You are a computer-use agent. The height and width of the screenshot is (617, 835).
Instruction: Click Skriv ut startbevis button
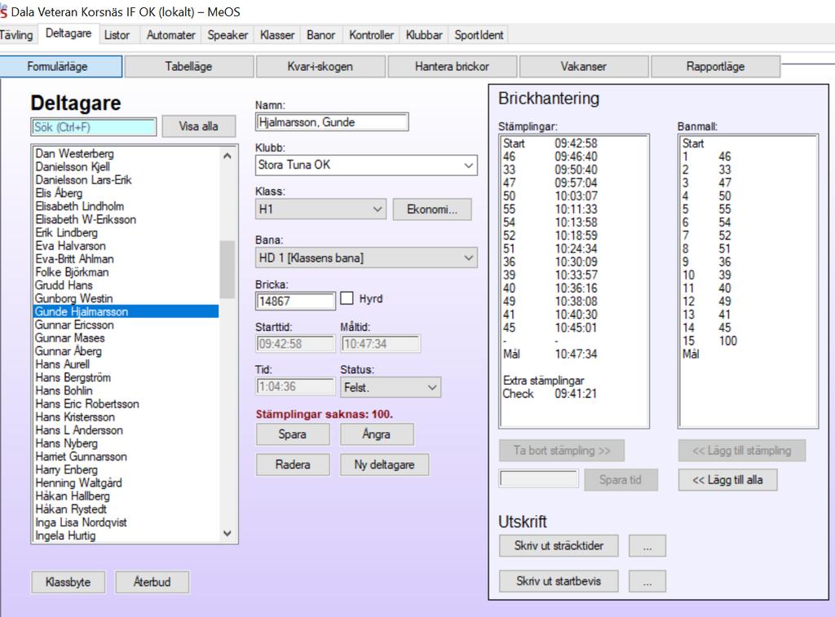[x=559, y=581]
